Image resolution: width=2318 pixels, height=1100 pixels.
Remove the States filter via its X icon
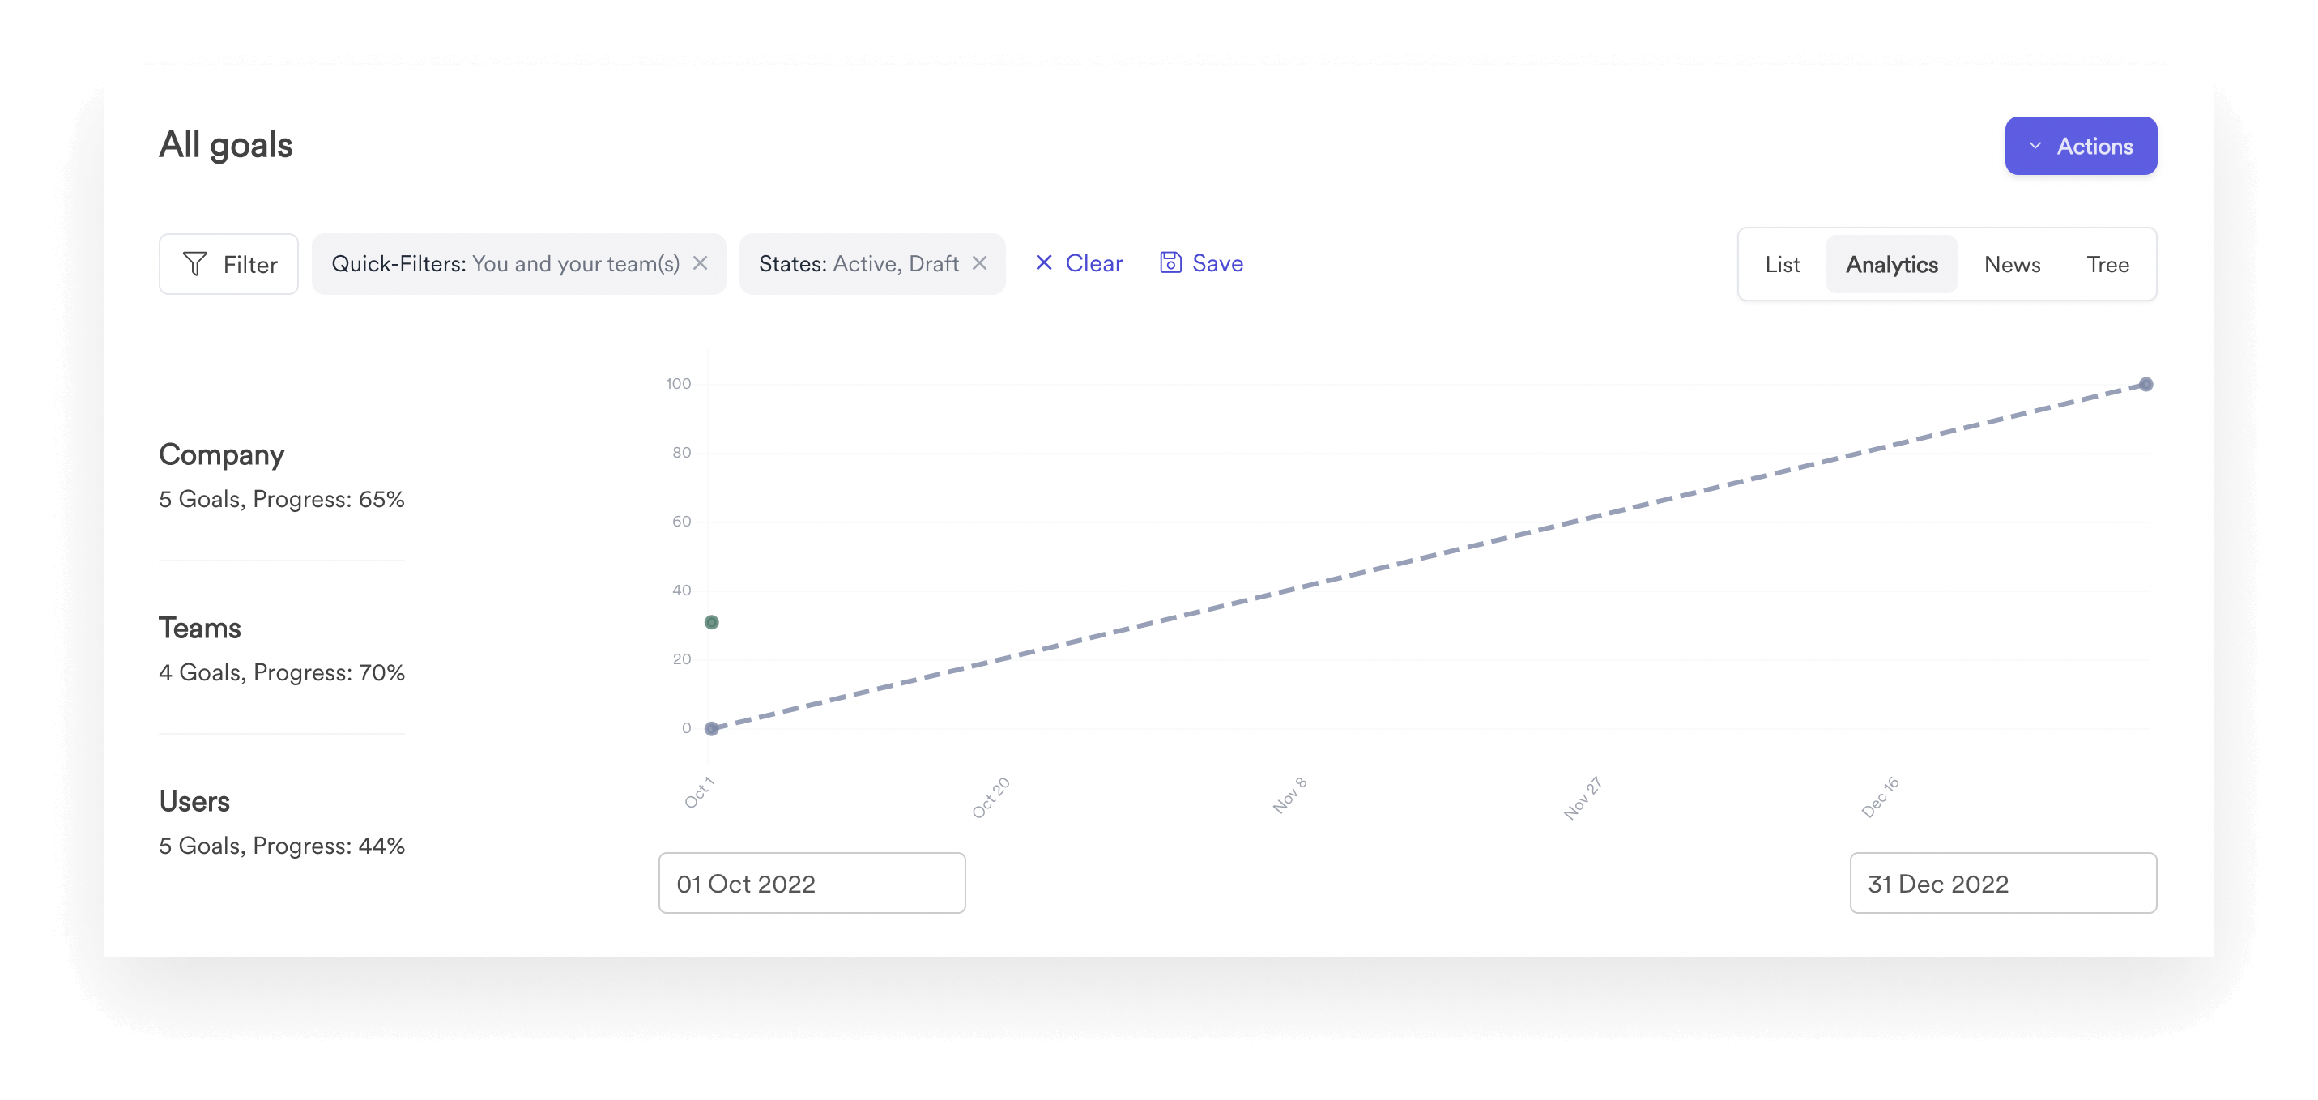[981, 262]
